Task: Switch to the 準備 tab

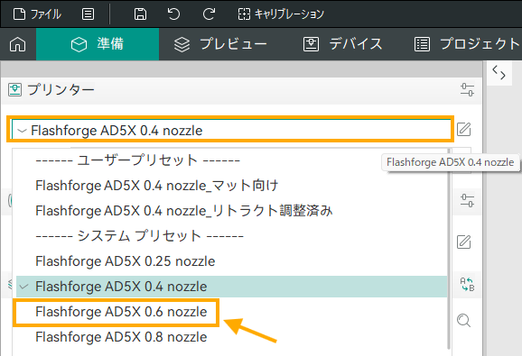Action: point(98,44)
